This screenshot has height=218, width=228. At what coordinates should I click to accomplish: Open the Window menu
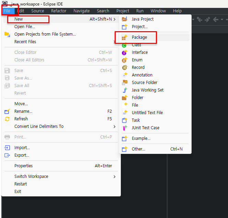point(158,11)
